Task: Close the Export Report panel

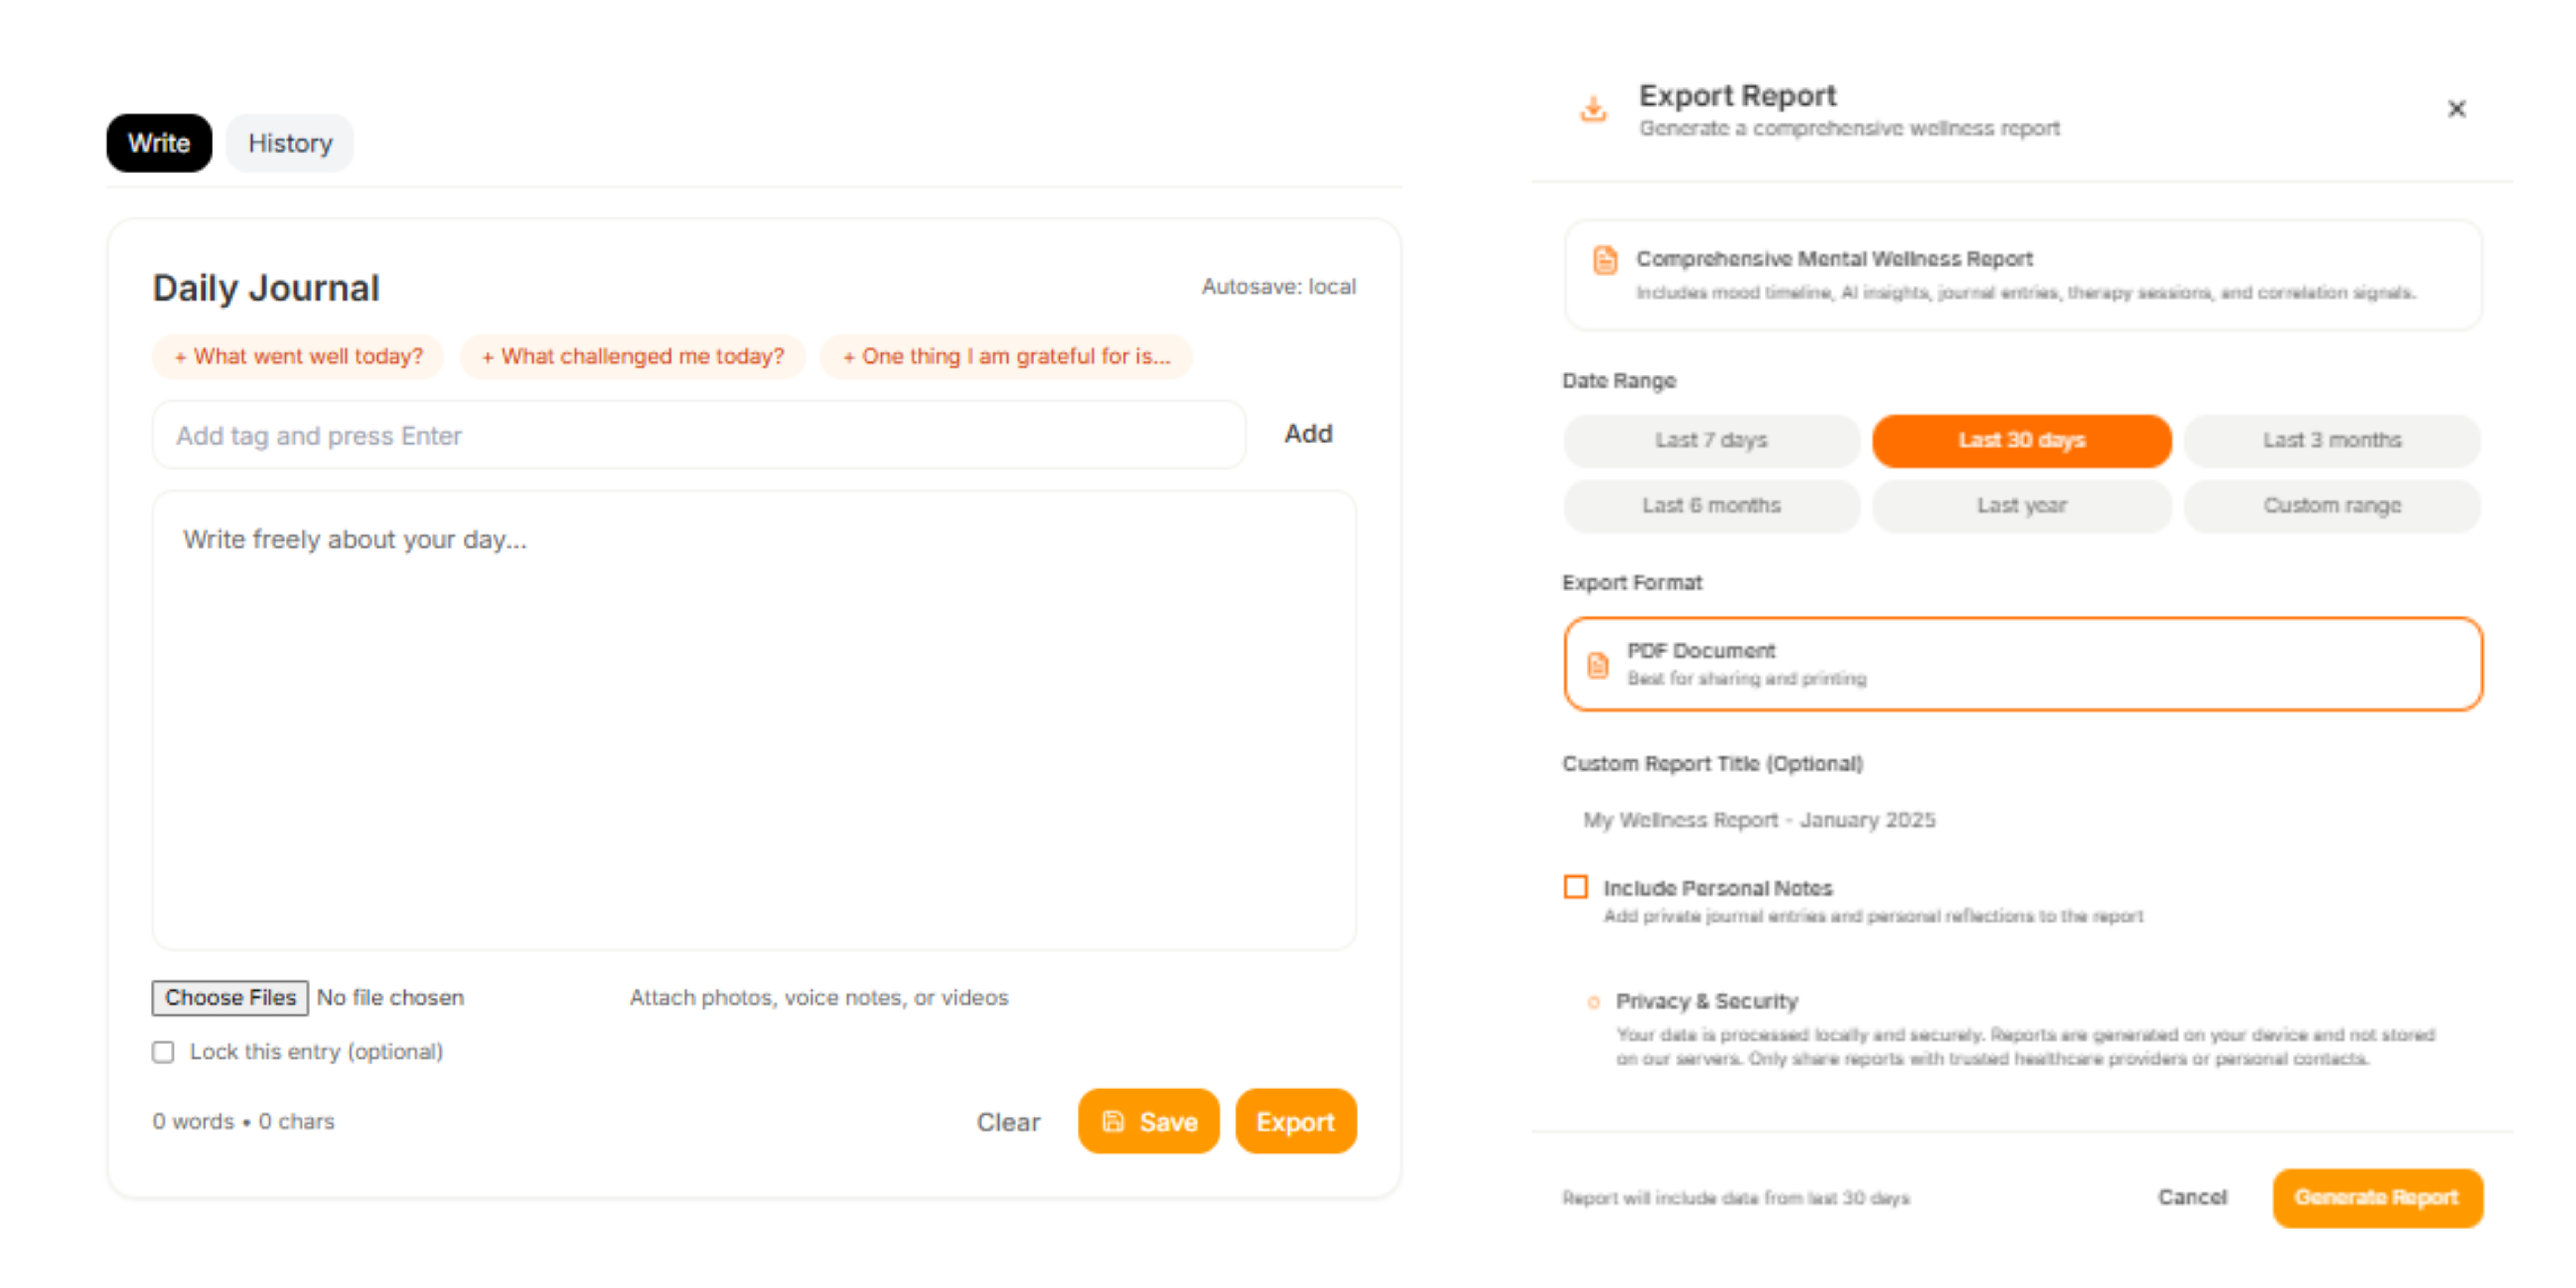Action: click(x=2456, y=109)
